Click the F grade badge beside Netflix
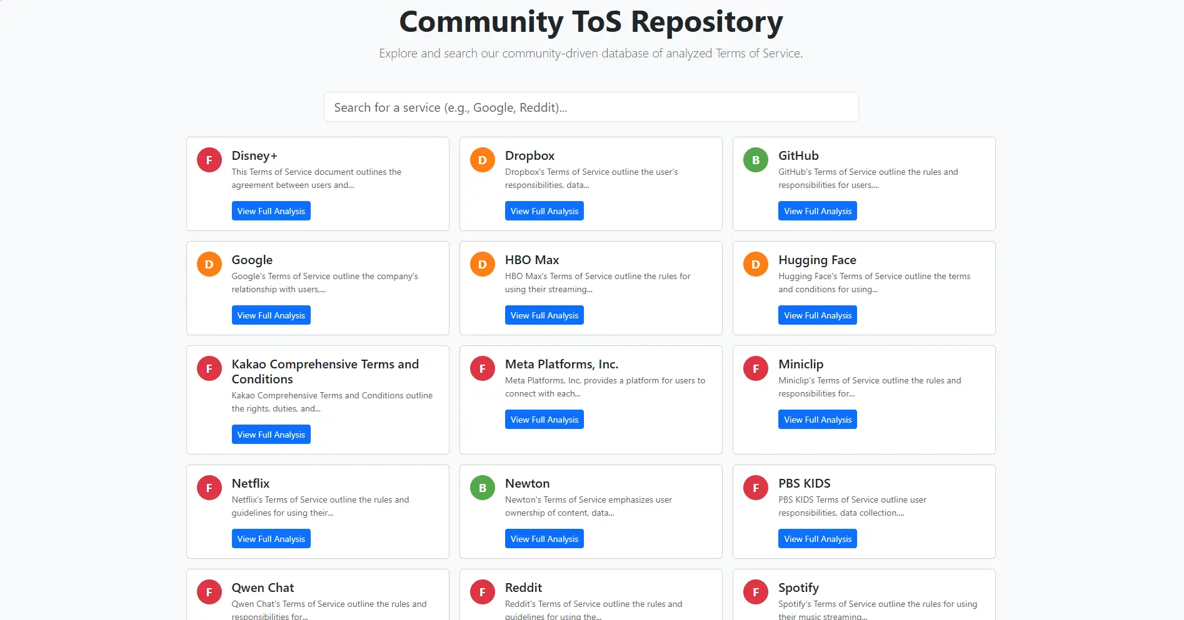1184x620 pixels. point(209,488)
